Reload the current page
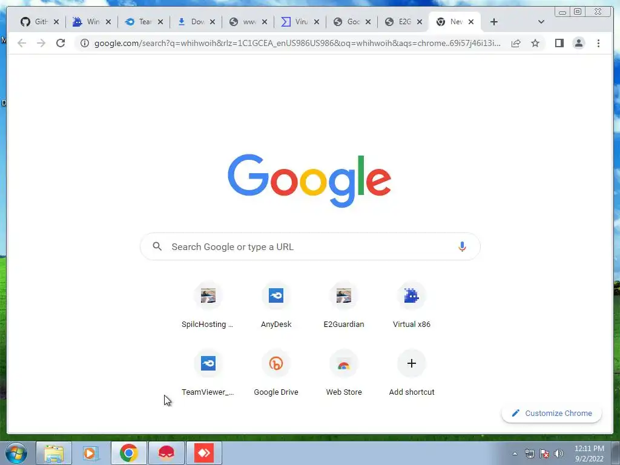The width and height of the screenshot is (620, 465). pyautogui.click(x=61, y=43)
